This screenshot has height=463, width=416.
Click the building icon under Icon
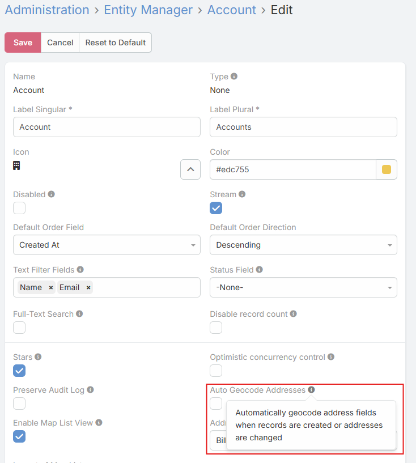click(x=16, y=165)
